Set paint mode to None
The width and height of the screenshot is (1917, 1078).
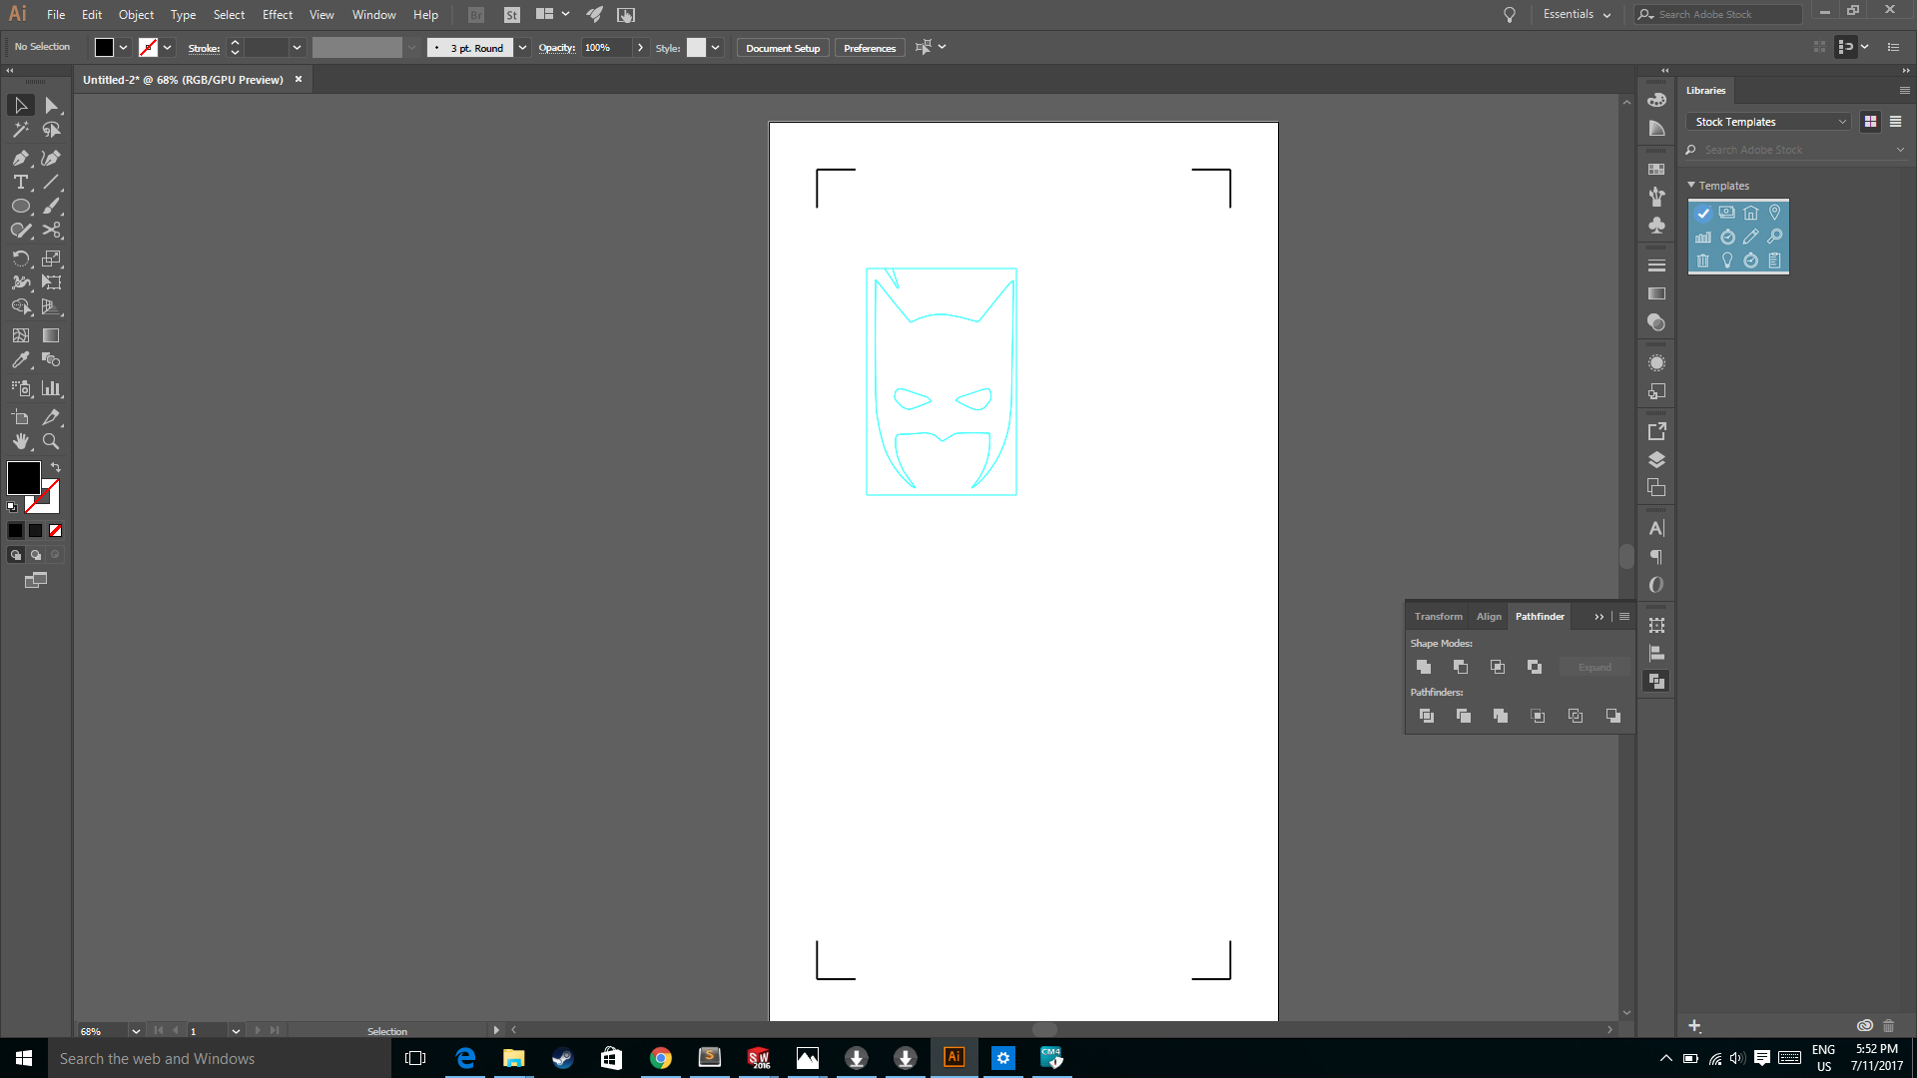tap(56, 531)
